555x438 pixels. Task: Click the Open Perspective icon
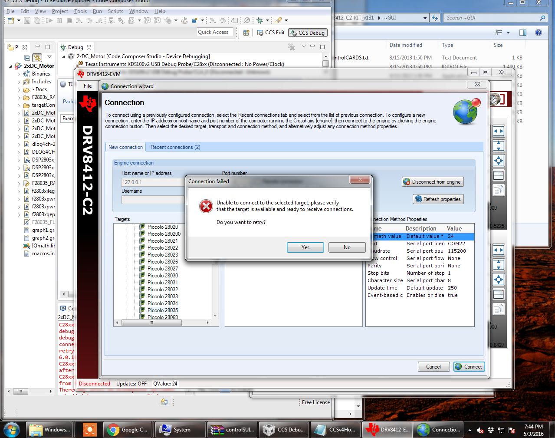[246, 33]
